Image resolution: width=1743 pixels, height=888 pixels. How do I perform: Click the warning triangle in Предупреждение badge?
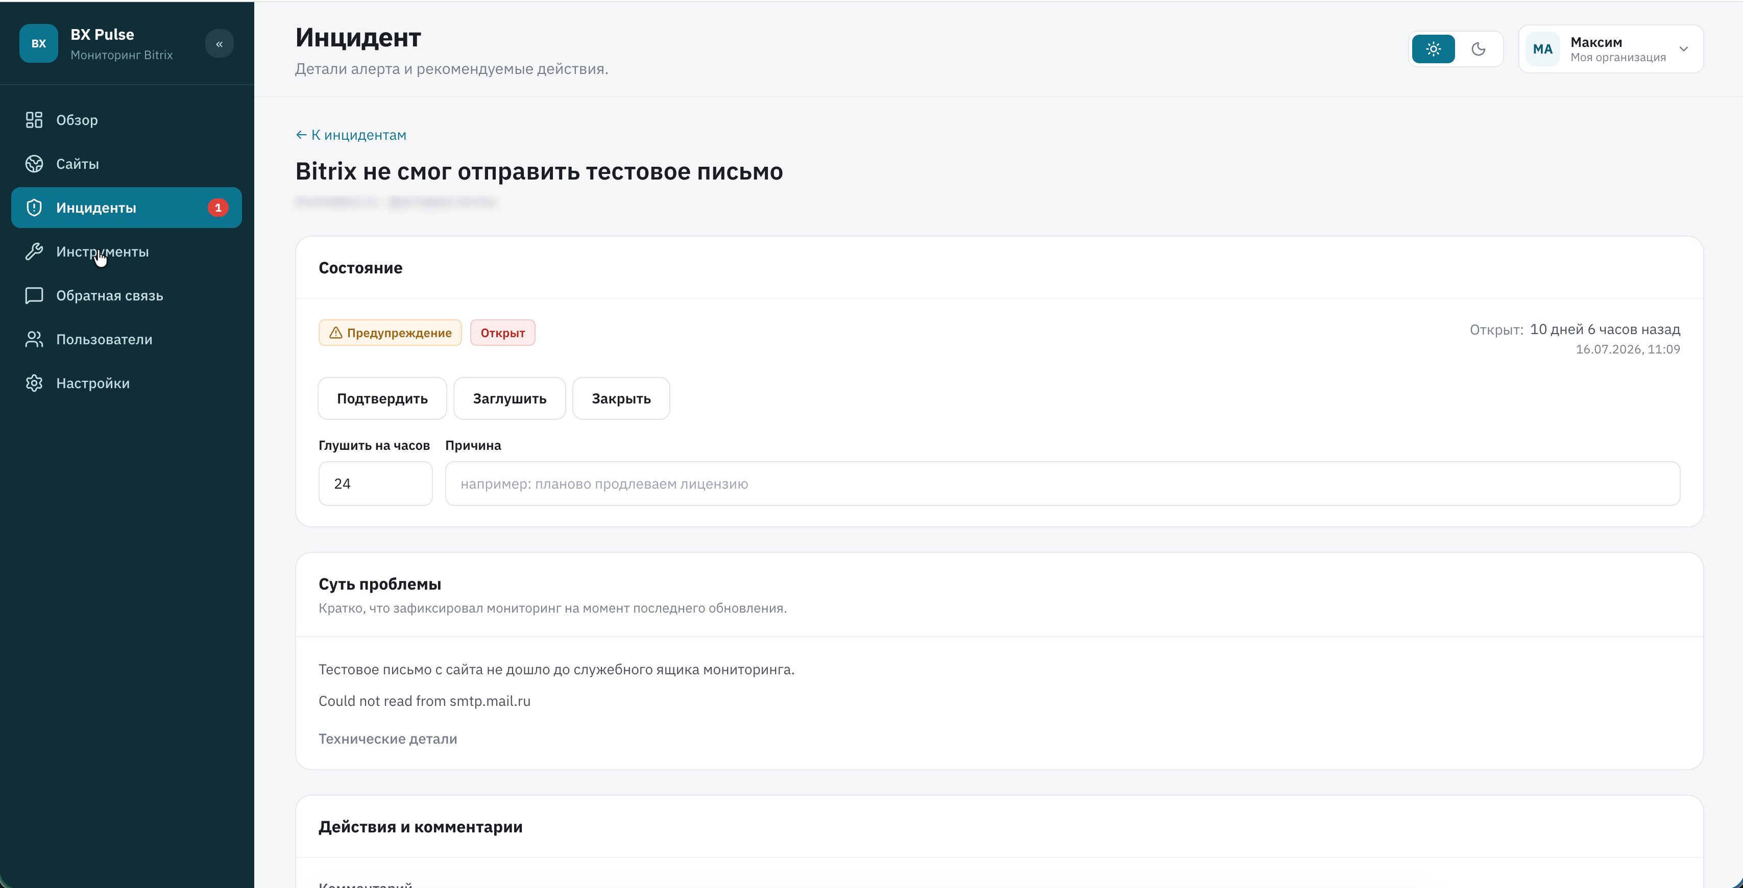coord(335,333)
